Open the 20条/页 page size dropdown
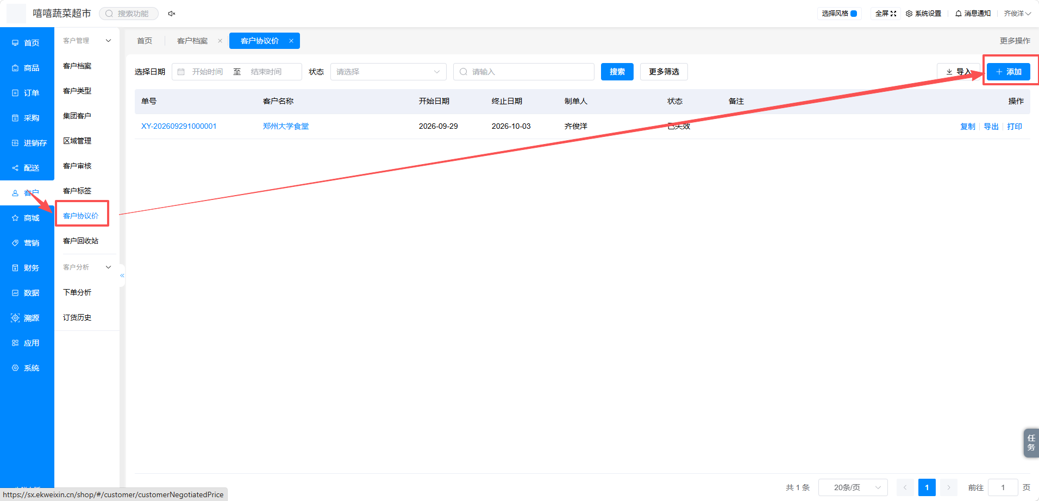 click(x=853, y=487)
